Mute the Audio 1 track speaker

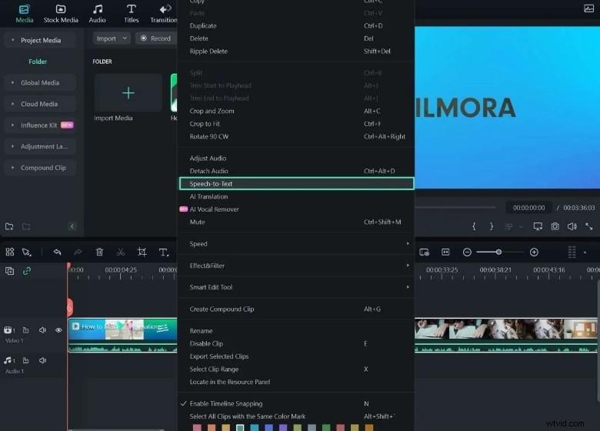pos(43,360)
